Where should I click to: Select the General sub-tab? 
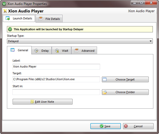(x=19, y=50)
